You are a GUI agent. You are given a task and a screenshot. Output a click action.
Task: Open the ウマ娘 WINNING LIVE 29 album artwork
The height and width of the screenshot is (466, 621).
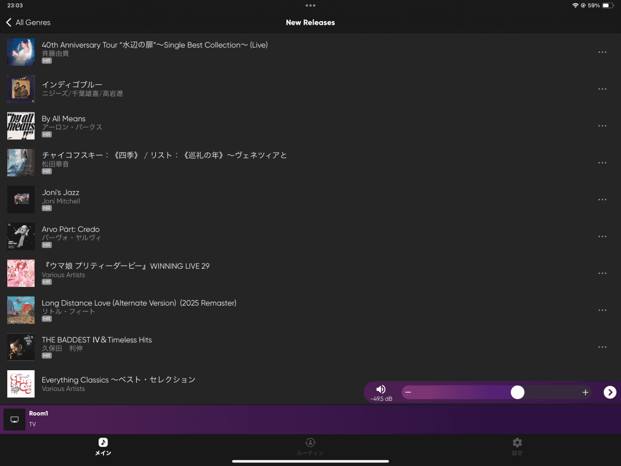[x=21, y=273]
